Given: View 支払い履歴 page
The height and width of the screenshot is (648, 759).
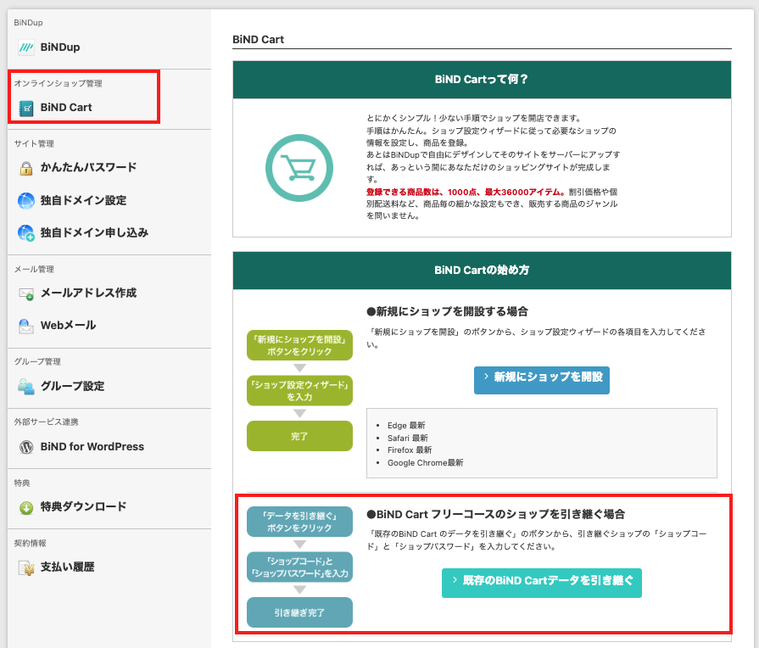Looking at the screenshot, I should click(67, 567).
